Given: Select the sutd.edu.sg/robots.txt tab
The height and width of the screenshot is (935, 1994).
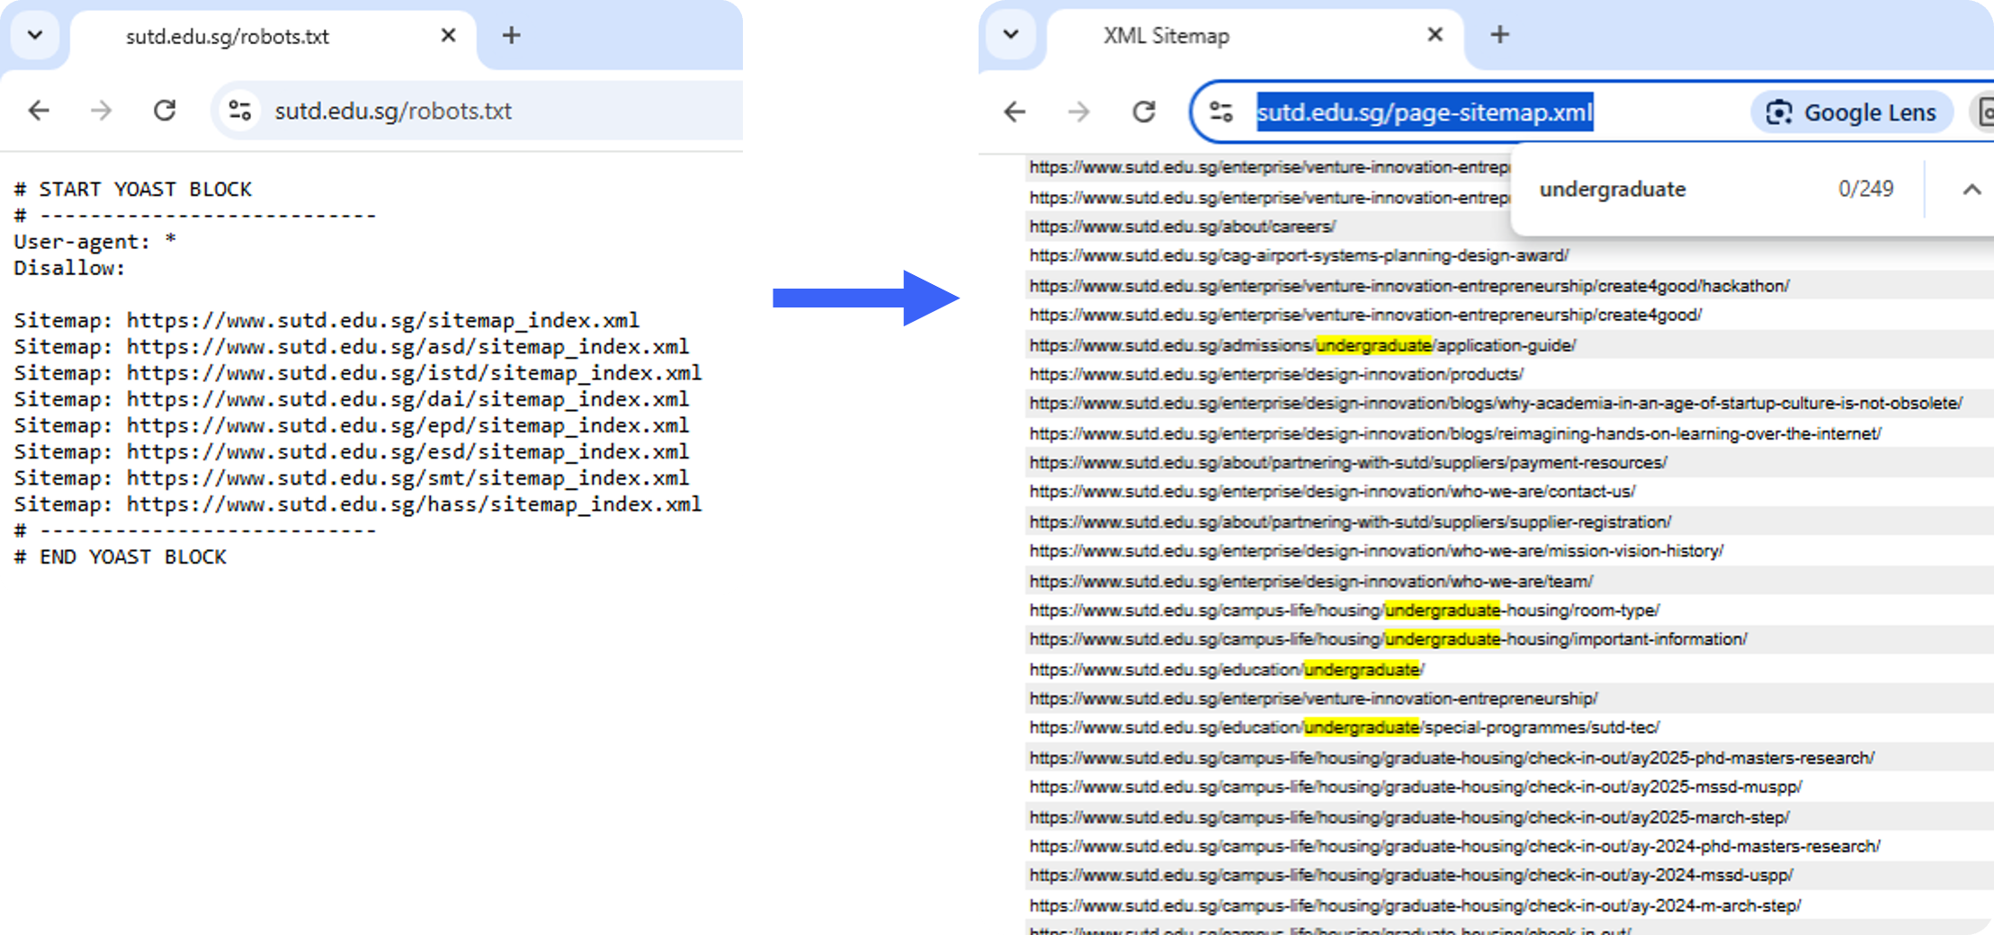Looking at the screenshot, I should click(228, 37).
